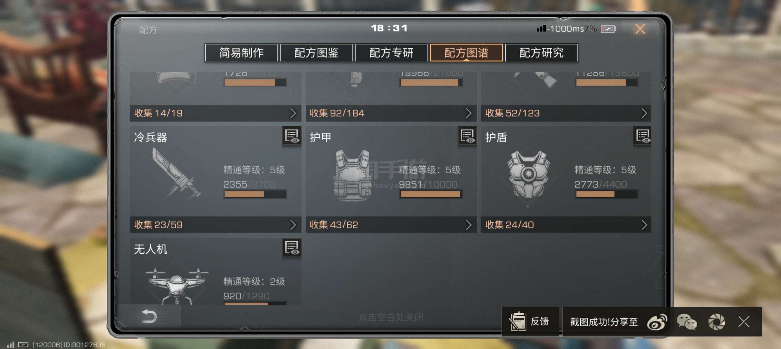
Task: Switch to the 简易制作 tab
Action: pos(241,53)
